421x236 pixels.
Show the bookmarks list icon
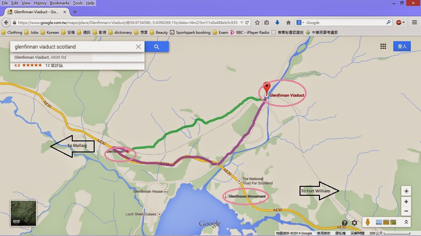tap(267, 23)
